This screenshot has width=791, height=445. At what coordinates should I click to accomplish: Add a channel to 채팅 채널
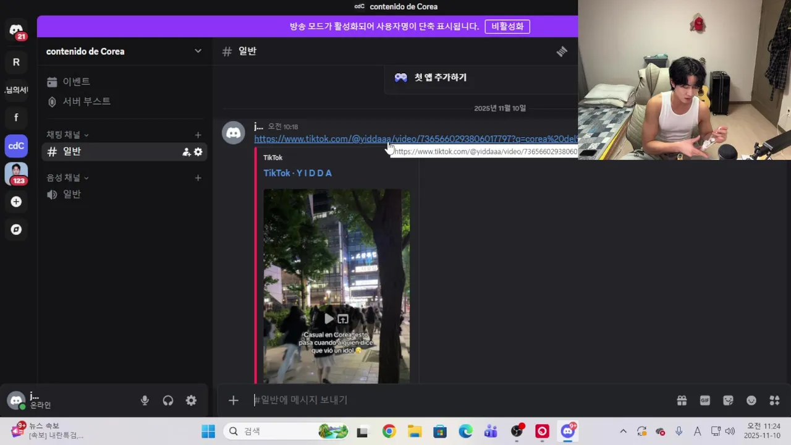click(x=198, y=135)
